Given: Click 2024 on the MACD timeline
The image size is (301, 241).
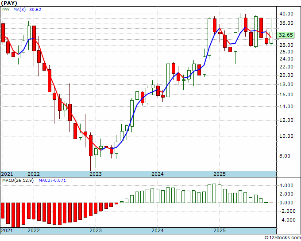Looking at the screenshot, I should tap(158, 230).
